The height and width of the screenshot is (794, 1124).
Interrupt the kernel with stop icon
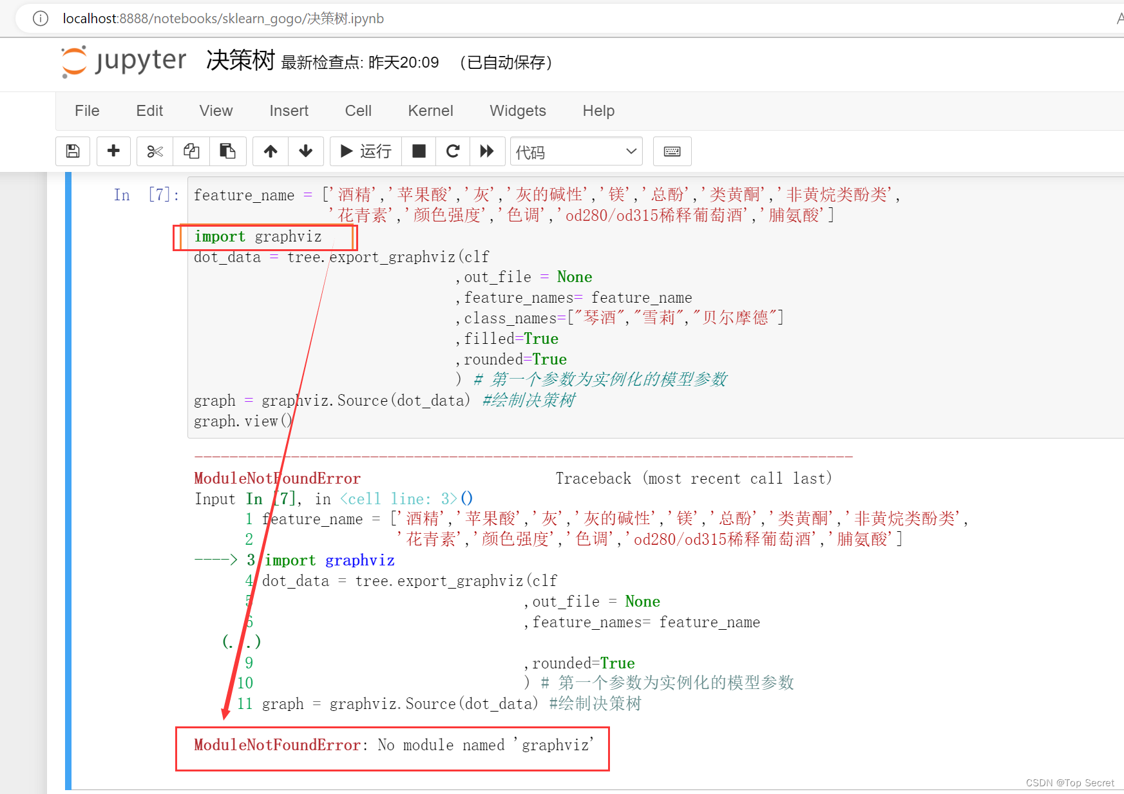(419, 151)
